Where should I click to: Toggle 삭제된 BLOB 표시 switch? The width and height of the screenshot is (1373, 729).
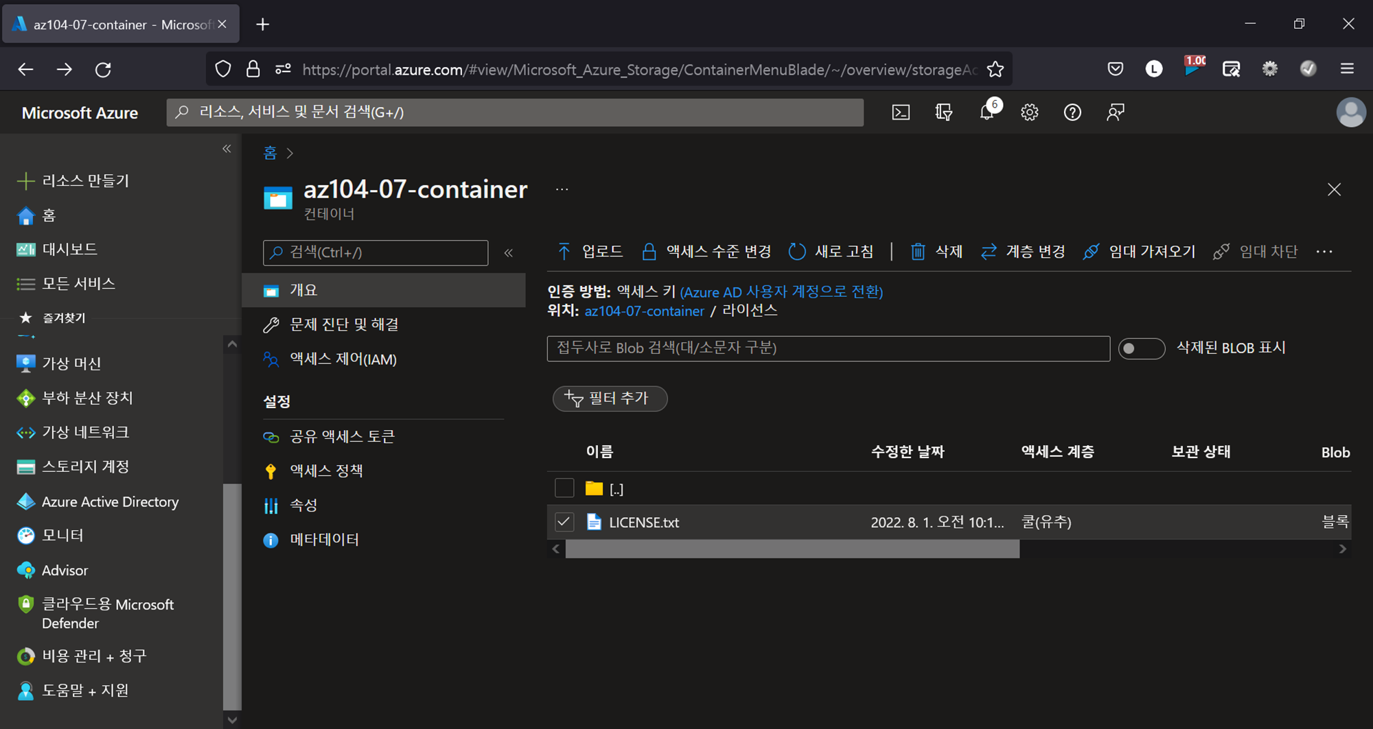tap(1141, 348)
